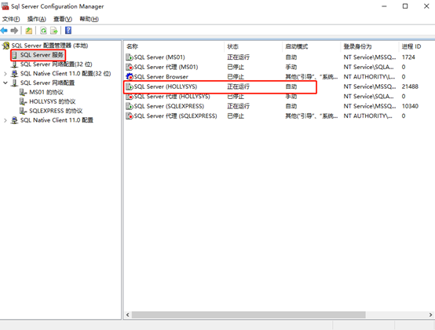Click NT AUTHORITY login of SQL Server Browser
The image size is (435, 330).
coord(369,76)
